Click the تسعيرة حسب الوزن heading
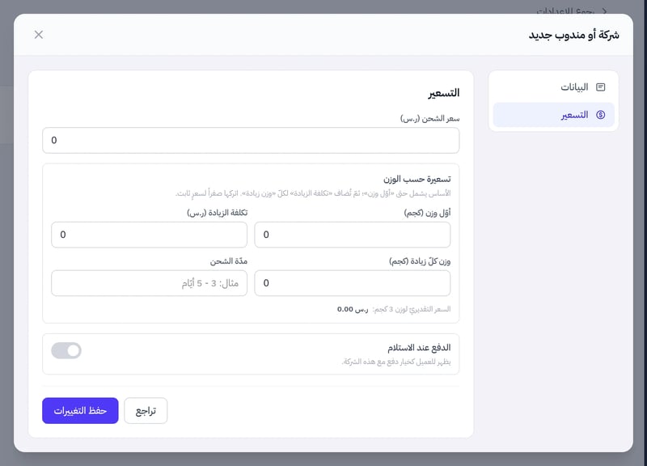647x466 pixels. (417, 179)
